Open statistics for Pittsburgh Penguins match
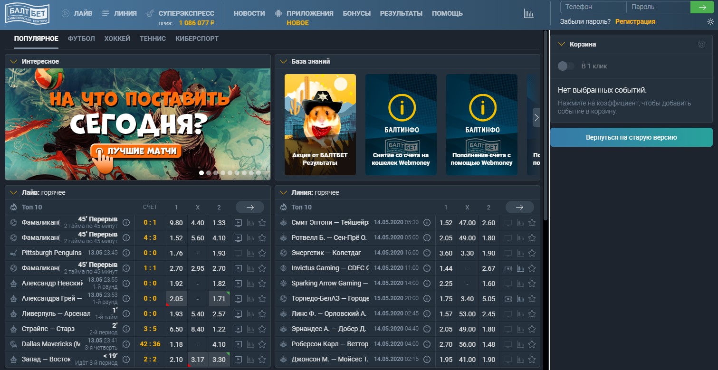The height and width of the screenshot is (370, 718). pos(251,253)
